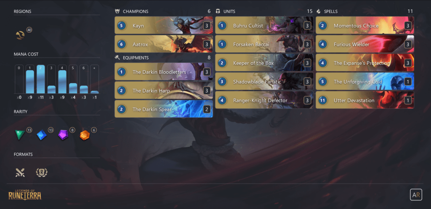Click the crossed swords format icon
Screen dimensions: 431x209
(20, 172)
